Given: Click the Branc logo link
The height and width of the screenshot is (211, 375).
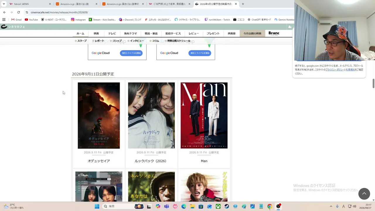Looking at the screenshot, I should 274,33.
